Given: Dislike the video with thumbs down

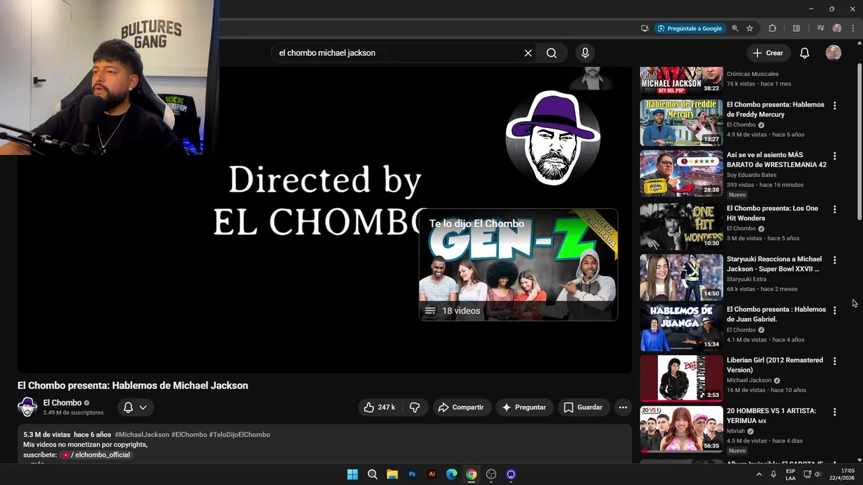Looking at the screenshot, I should 415,408.
